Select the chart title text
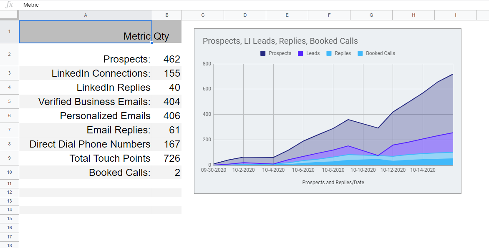Screen dimensions: 489x248 pyautogui.click(x=280, y=41)
